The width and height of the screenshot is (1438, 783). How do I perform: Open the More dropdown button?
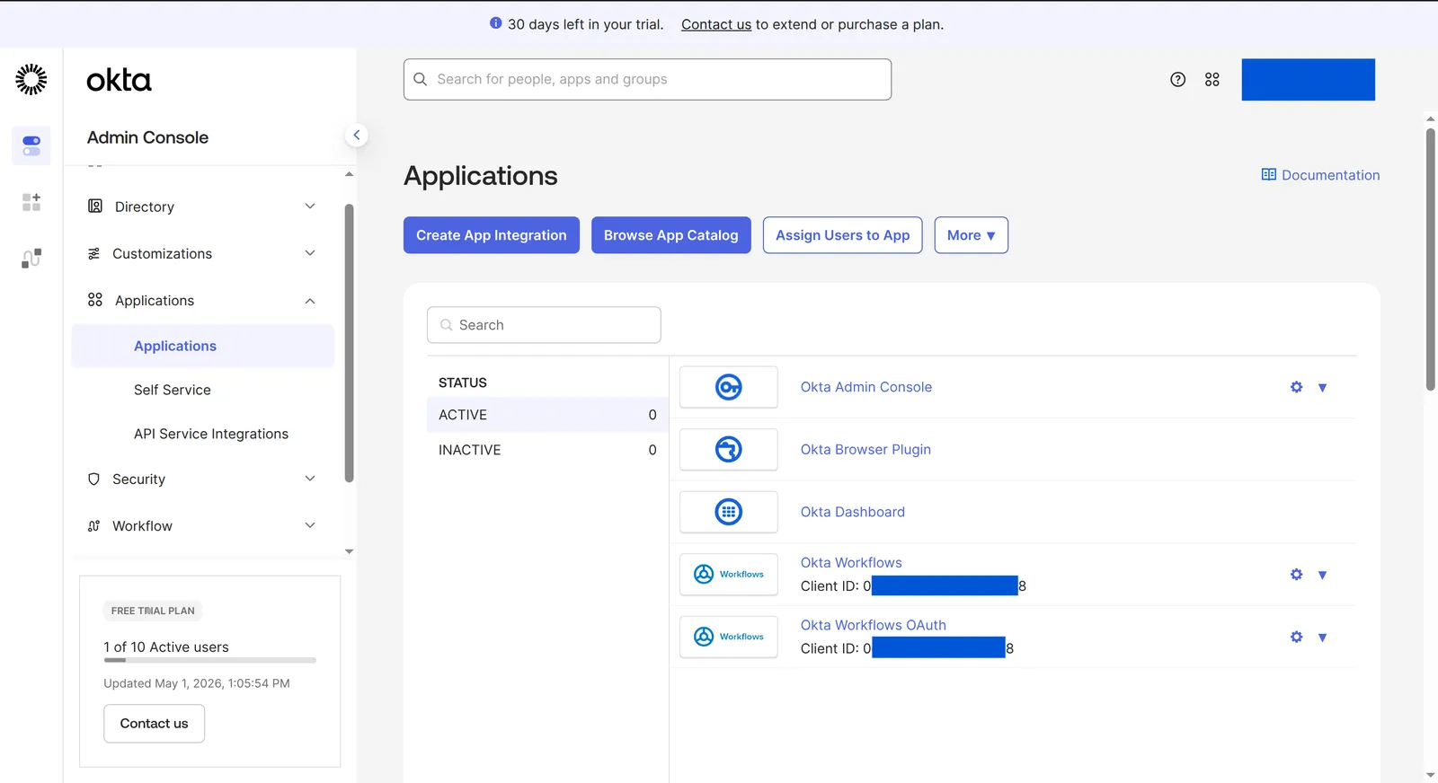(972, 235)
